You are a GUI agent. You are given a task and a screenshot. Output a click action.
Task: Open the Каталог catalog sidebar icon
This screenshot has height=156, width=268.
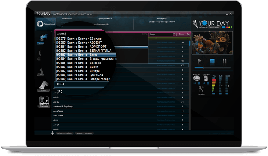43,38
